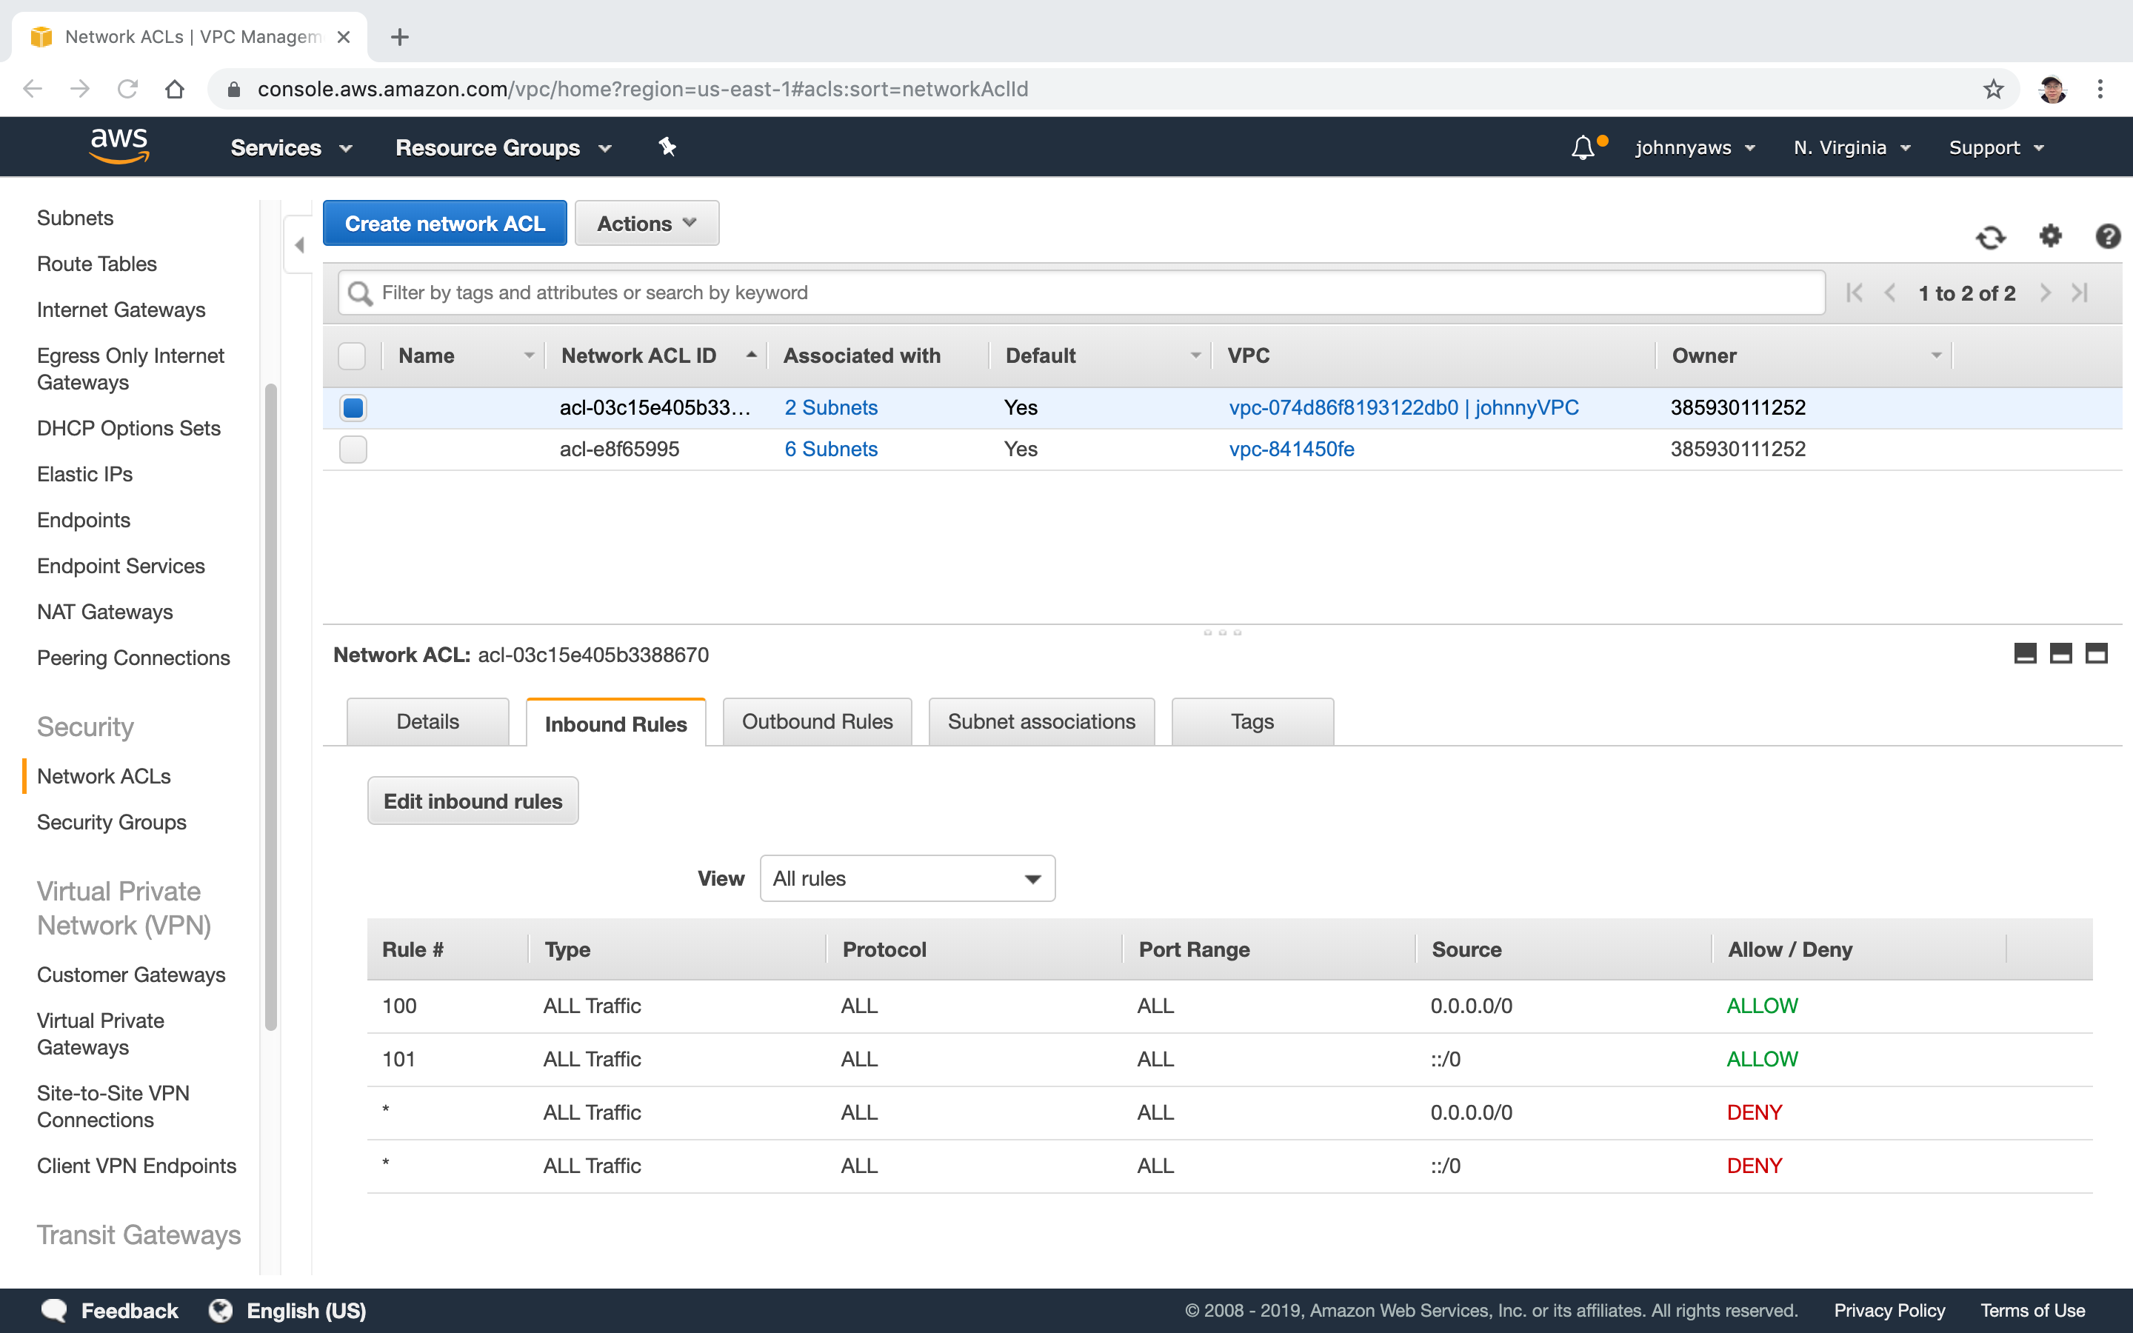This screenshot has height=1333, width=2133.
Task: Select the Inbound Rules tab
Action: [615, 723]
